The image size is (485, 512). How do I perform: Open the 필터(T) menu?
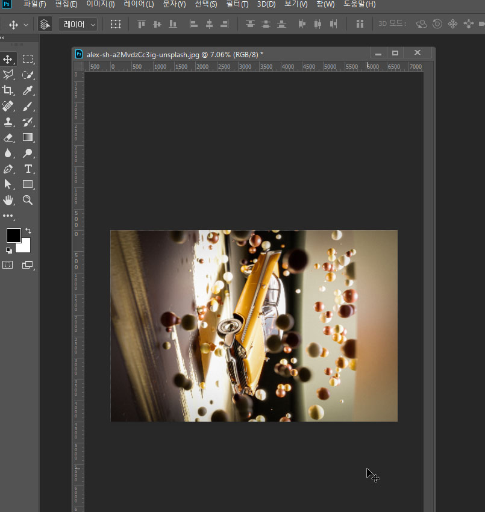237,4
